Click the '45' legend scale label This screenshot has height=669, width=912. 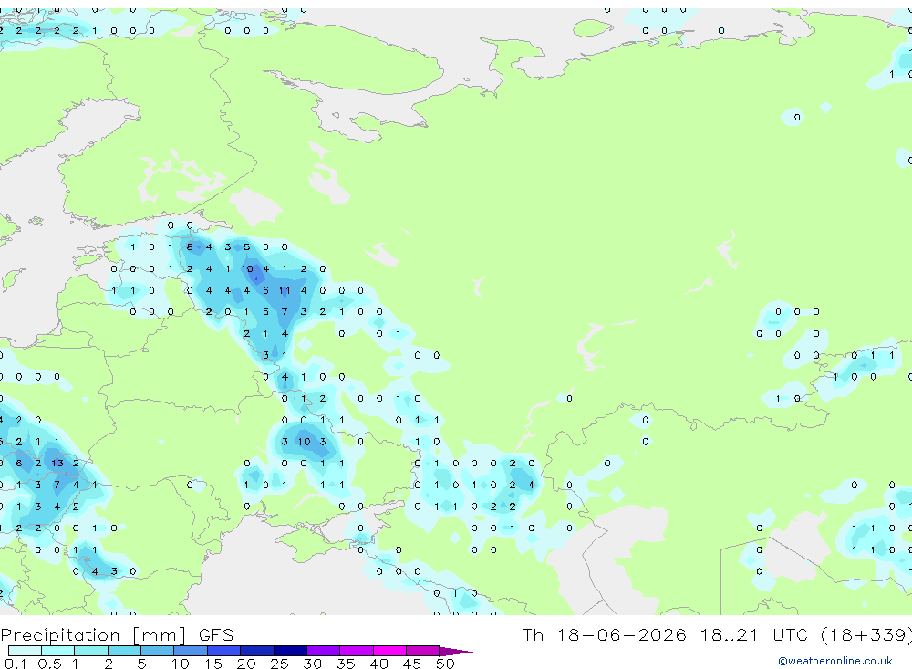(x=412, y=664)
